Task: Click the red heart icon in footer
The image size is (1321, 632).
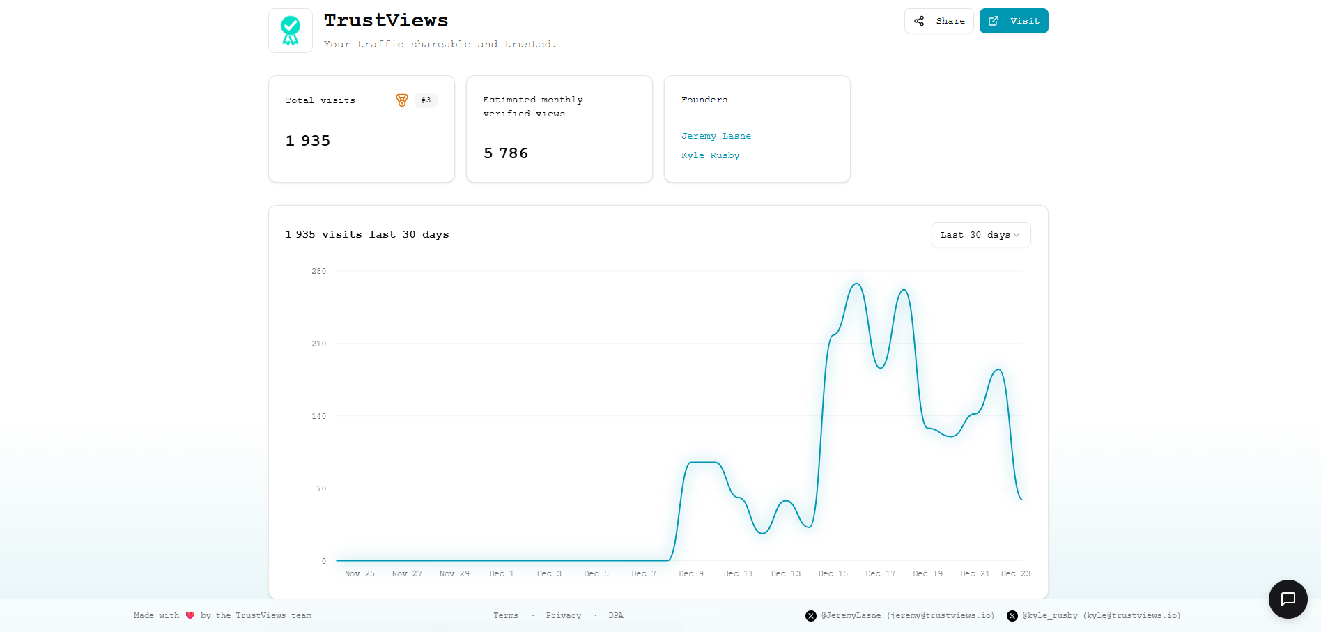Action: tap(190, 615)
